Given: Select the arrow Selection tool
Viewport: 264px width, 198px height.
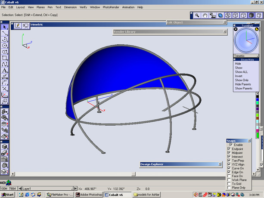Looking at the screenshot, I should [x=5, y=27].
